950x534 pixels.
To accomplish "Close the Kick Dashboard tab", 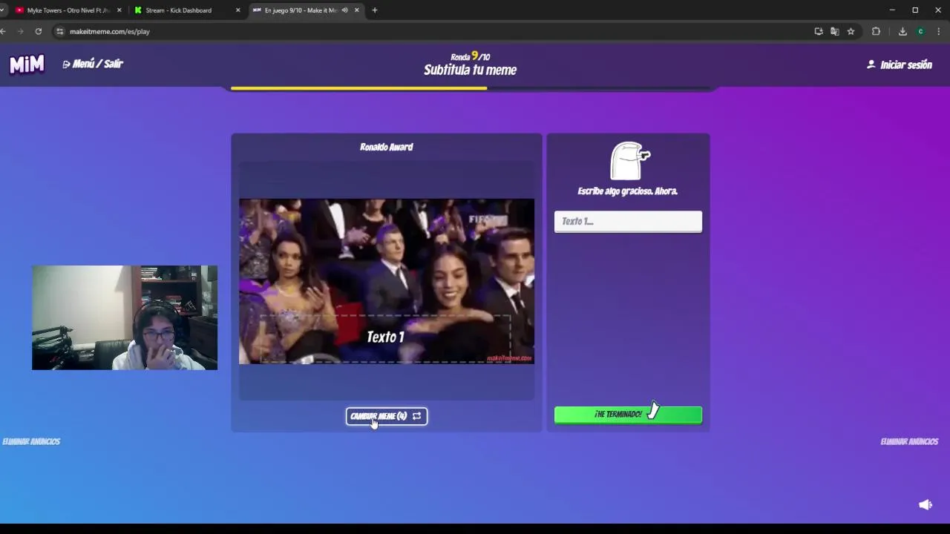I will click(x=237, y=10).
